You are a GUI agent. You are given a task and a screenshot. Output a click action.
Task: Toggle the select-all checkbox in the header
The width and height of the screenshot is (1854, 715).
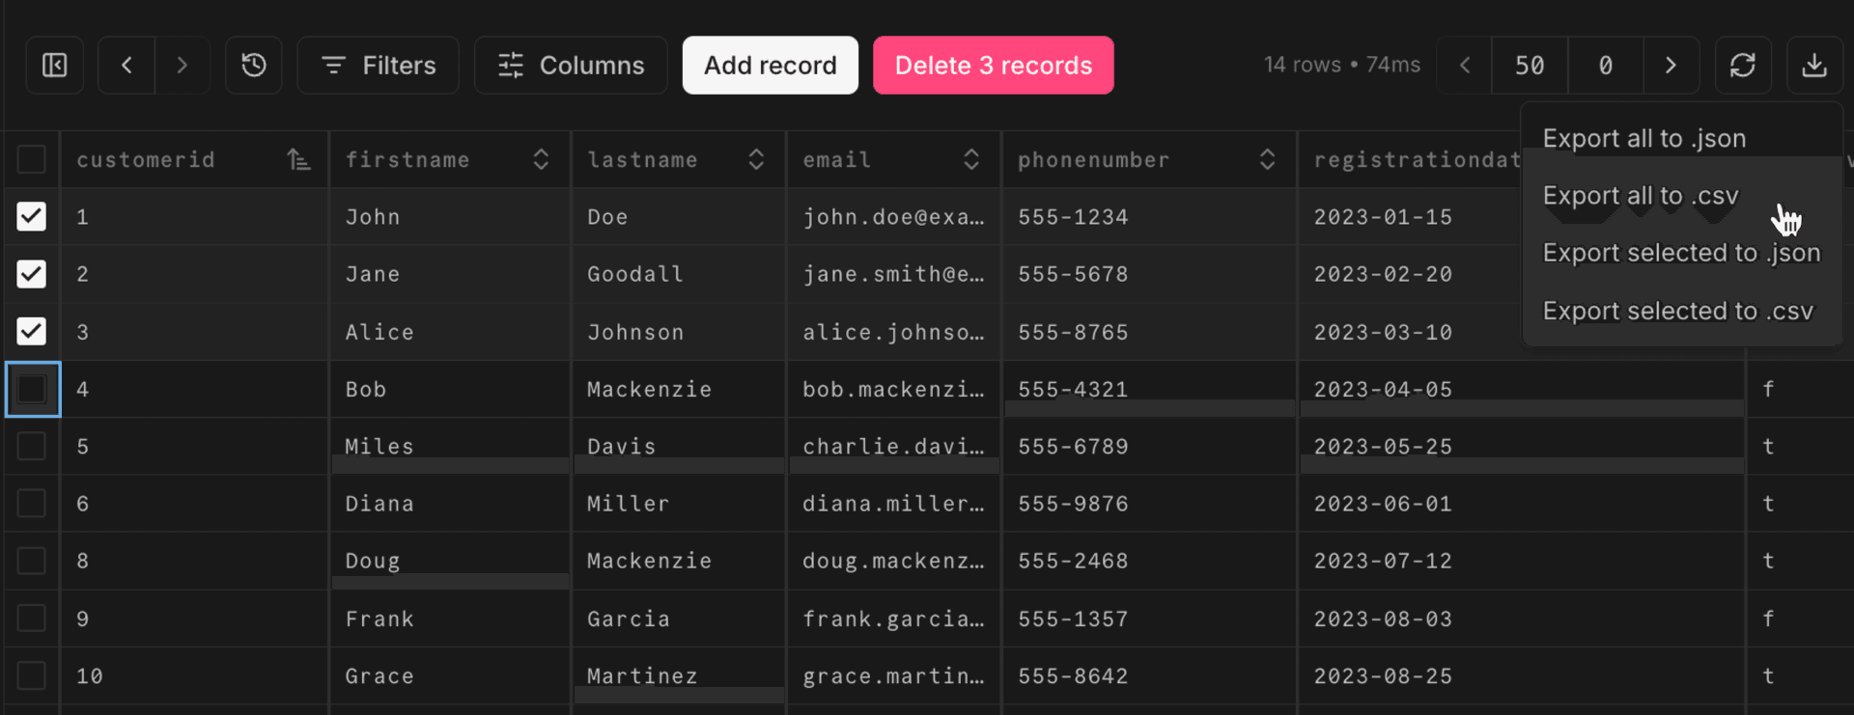(32, 159)
